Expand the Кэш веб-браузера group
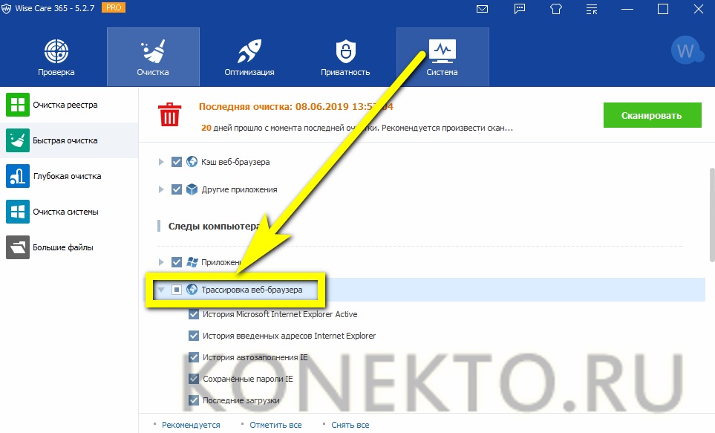The height and width of the screenshot is (433, 715). click(x=161, y=162)
